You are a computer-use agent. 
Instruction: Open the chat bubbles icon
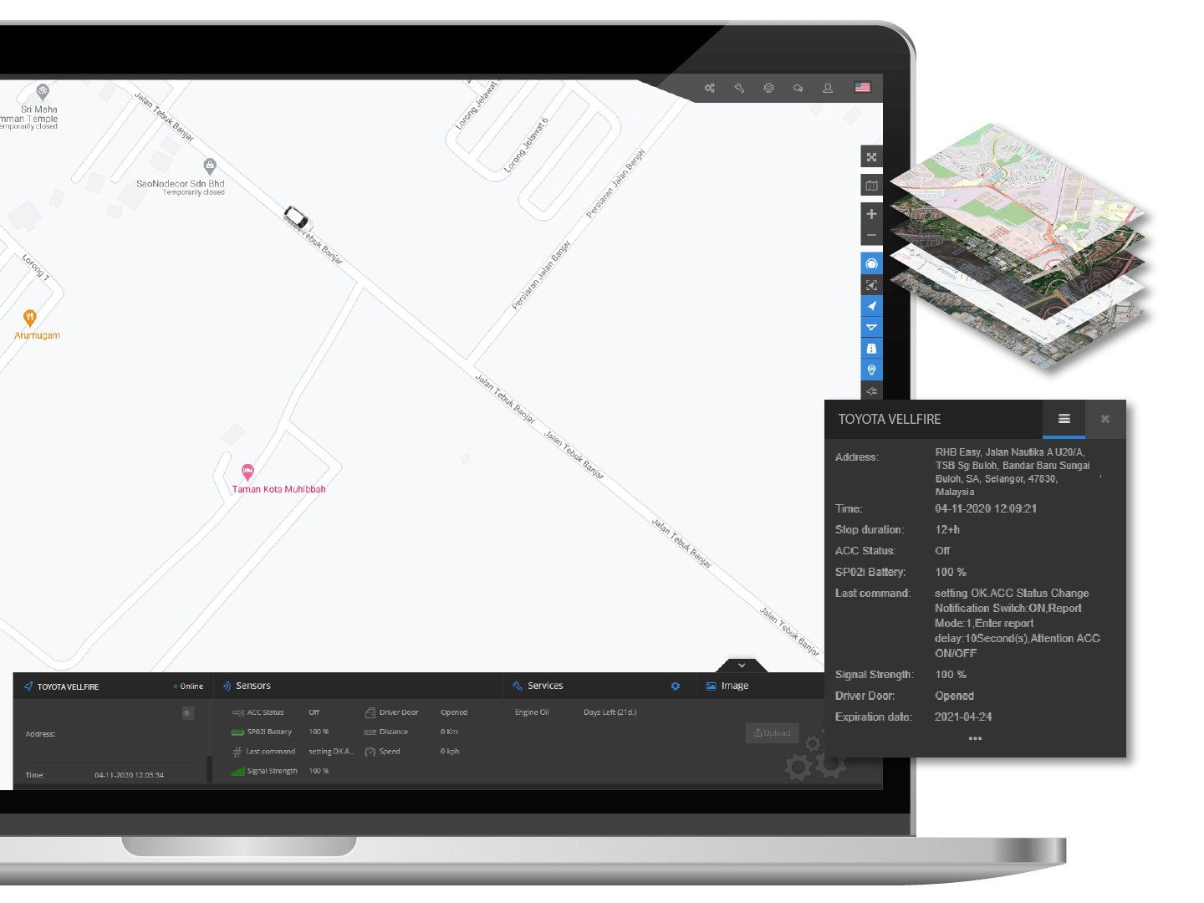[798, 88]
